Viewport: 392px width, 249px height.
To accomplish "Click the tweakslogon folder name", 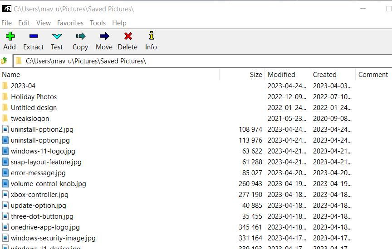I will 30,119.
